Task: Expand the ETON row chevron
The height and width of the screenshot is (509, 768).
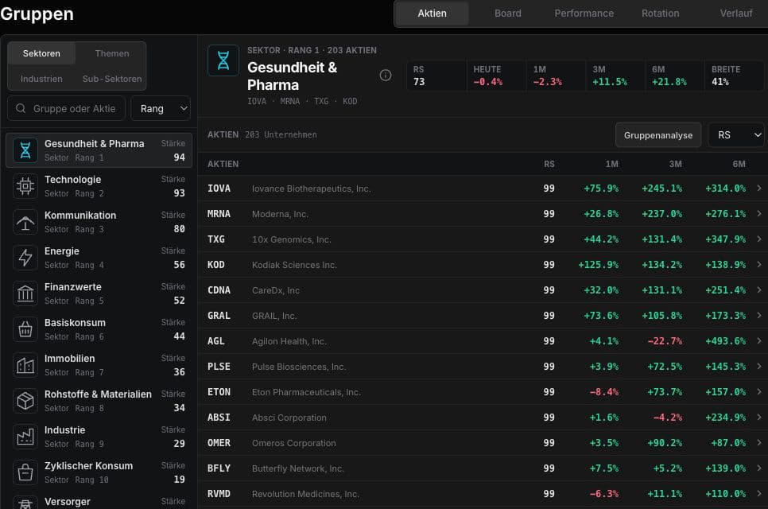Action: [x=758, y=392]
